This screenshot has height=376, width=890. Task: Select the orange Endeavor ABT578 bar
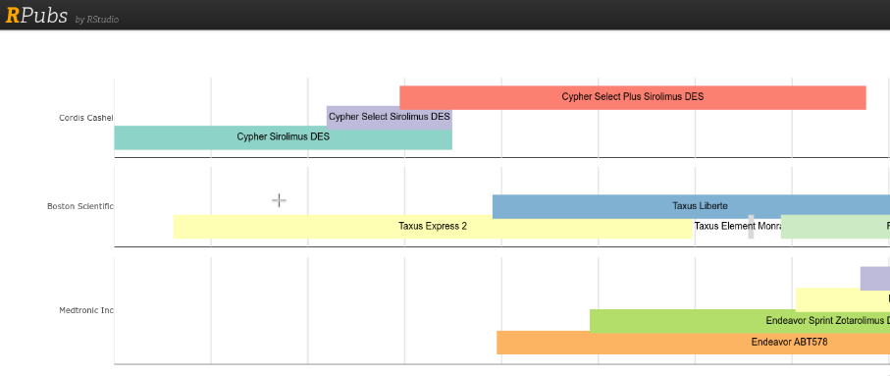click(x=693, y=343)
